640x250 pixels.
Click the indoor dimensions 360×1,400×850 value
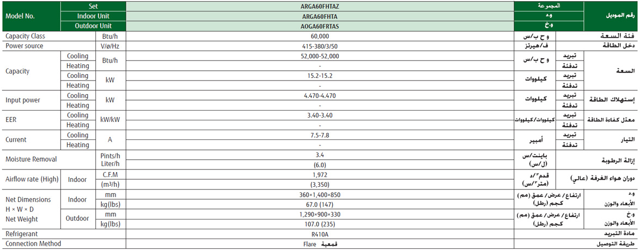[x=320, y=194]
